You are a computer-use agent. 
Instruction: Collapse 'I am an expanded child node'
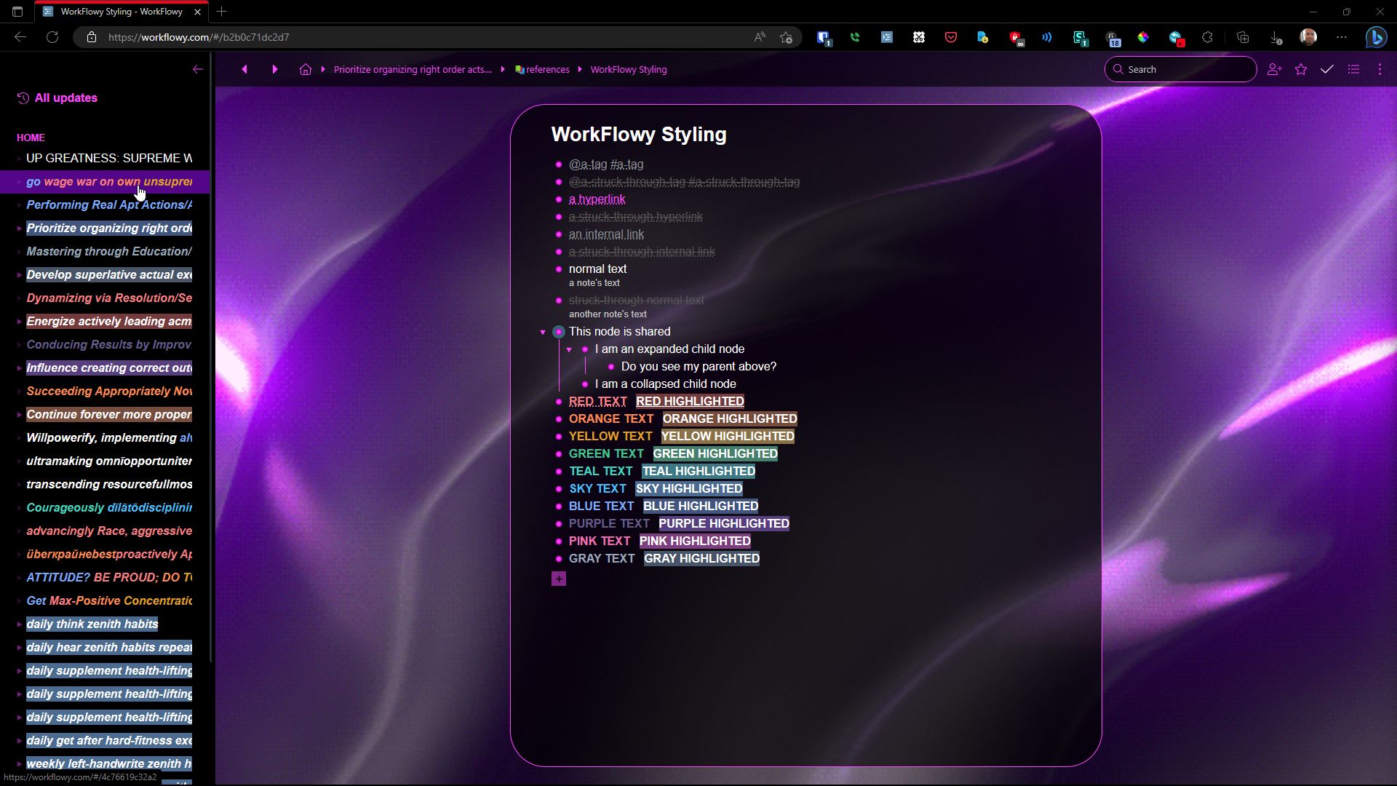(569, 349)
